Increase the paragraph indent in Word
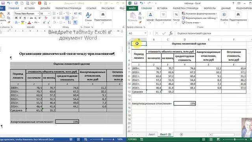 click(80, 13)
